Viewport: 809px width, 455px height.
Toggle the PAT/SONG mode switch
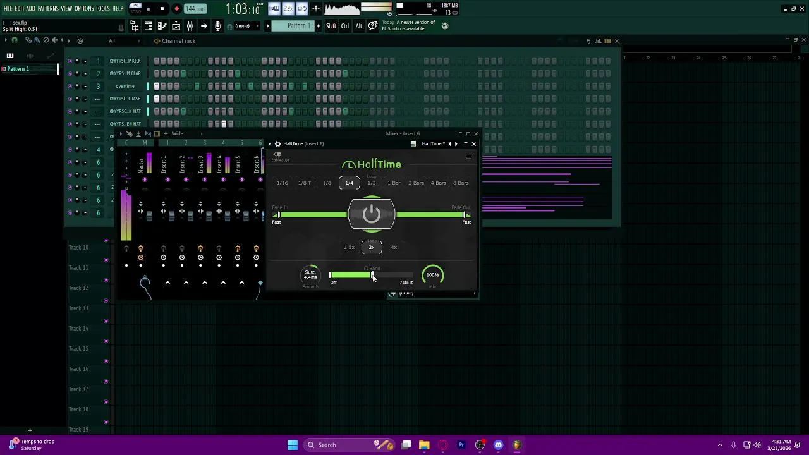click(x=135, y=9)
